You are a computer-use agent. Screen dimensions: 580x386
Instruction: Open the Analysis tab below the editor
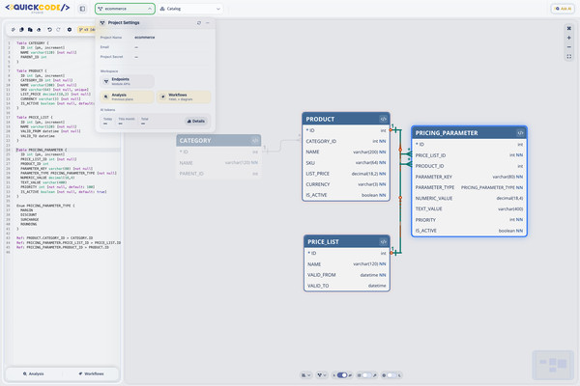click(x=33, y=373)
